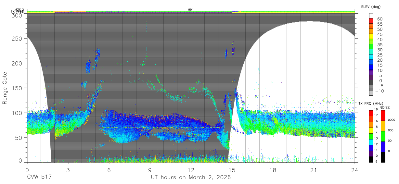Click the "9" hour tick label on time axis

[150, 170]
